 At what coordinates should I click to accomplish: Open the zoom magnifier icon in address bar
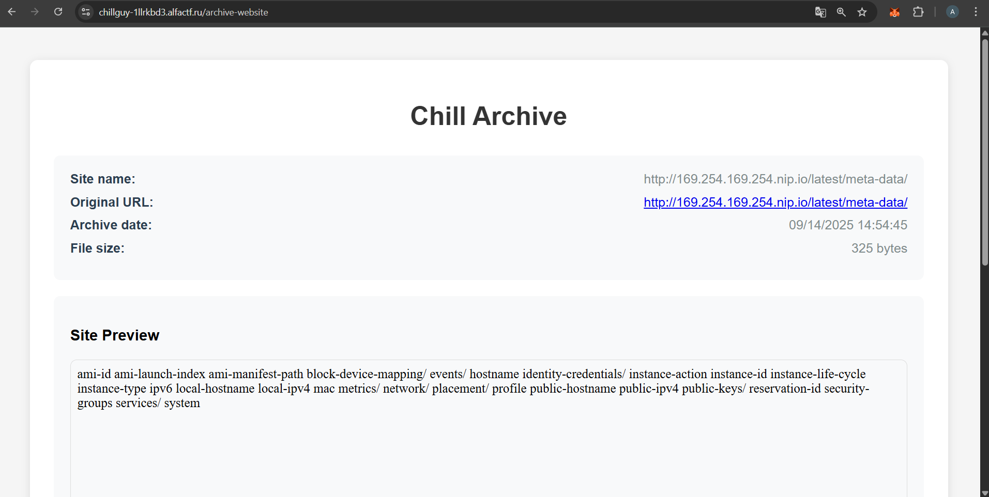[841, 12]
